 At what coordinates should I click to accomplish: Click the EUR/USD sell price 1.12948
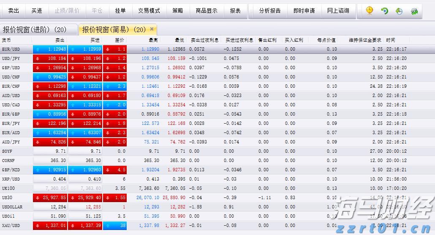point(50,49)
